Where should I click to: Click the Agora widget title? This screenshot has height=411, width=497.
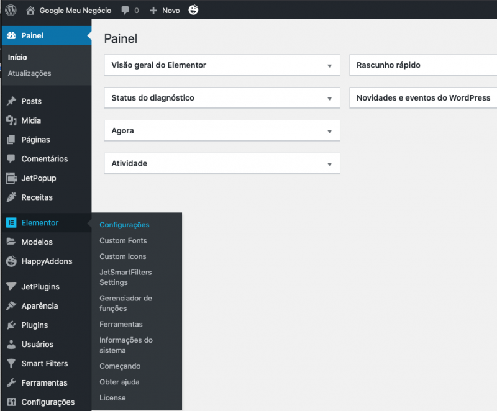[x=122, y=131]
